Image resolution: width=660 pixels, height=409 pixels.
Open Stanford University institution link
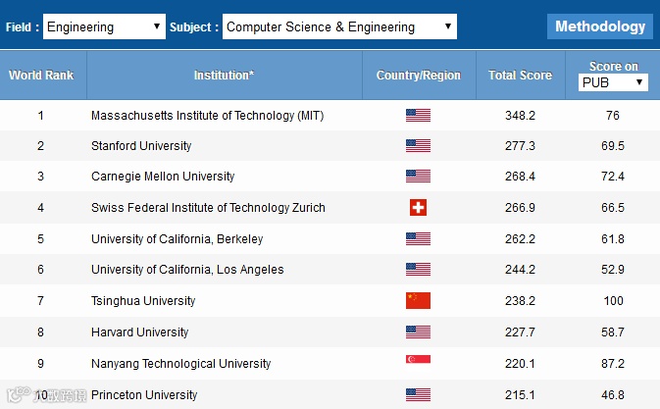click(141, 146)
